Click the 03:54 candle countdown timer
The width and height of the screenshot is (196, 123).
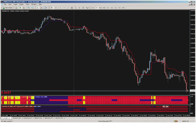click(165, 106)
